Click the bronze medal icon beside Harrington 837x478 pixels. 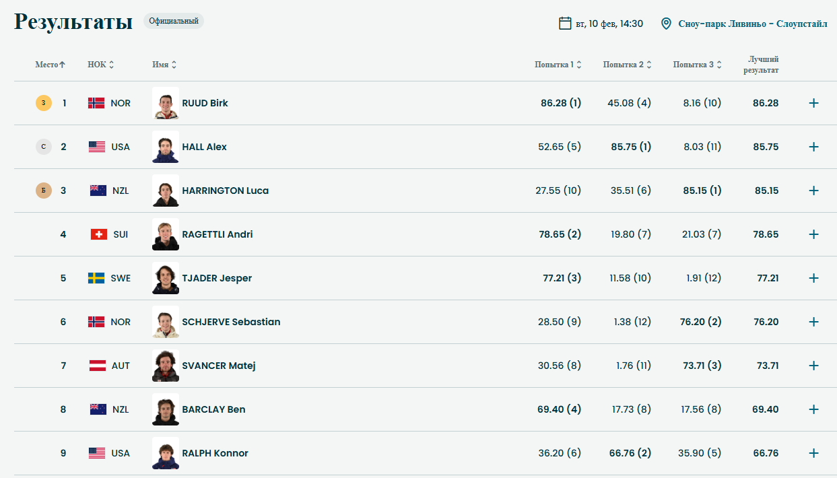[x=43, y=191]
